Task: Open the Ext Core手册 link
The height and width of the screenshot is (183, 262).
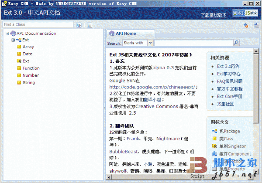Action: [230, 96]
